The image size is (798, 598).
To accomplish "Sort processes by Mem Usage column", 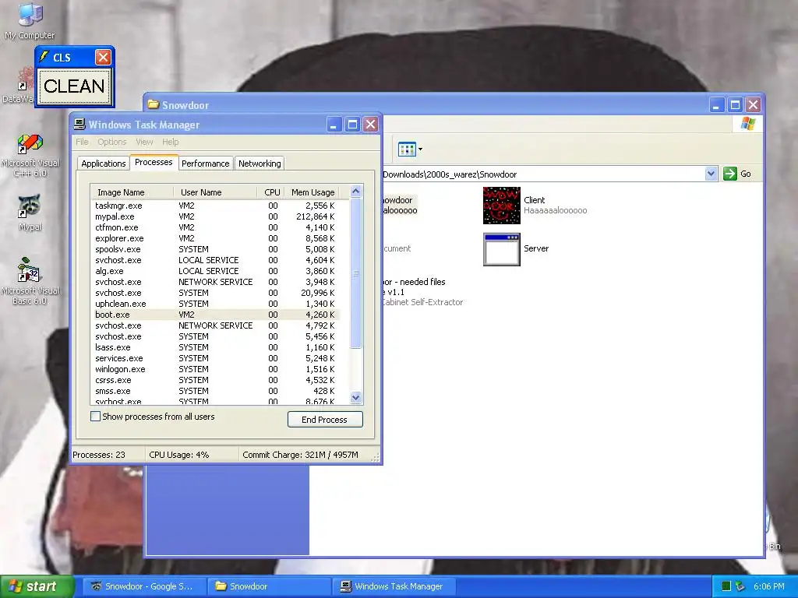I will pos(312,192).
